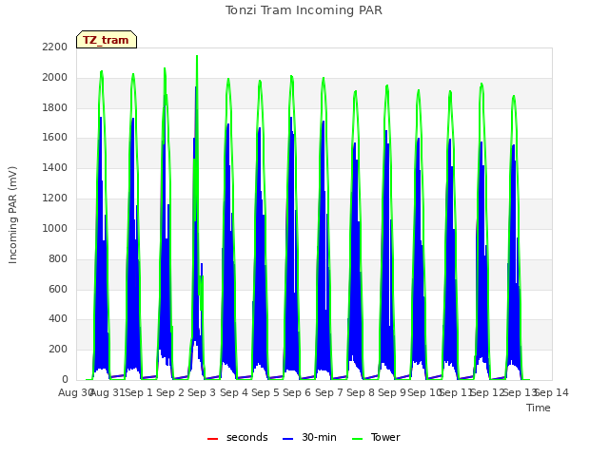Click the TZ_tram annotation label
Image resolution: width=609 pixels, height=456 pixels.
pos(107,40)
